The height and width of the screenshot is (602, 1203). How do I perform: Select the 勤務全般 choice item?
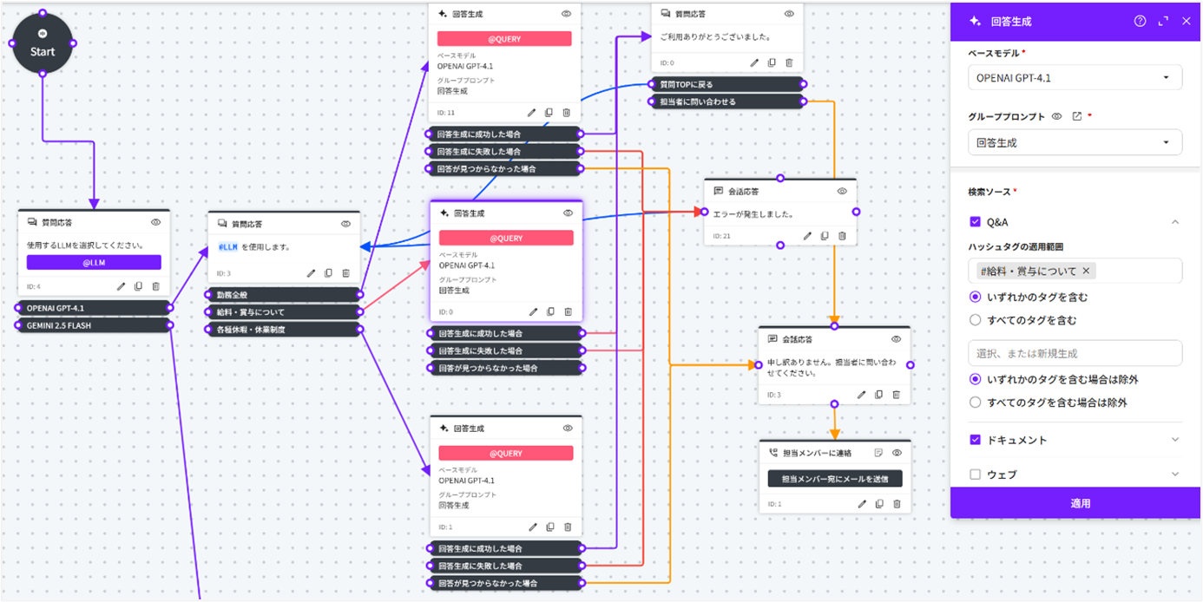click(x=283, y=294)
